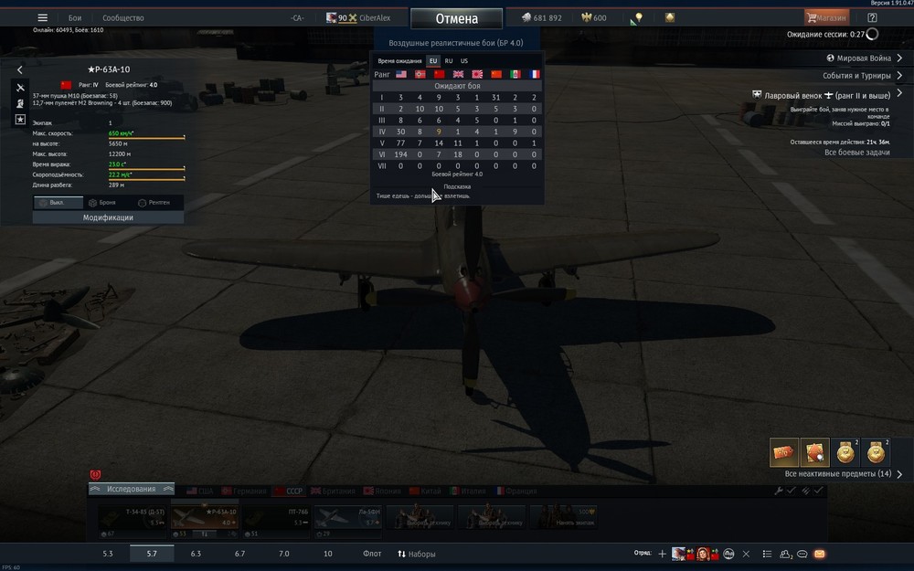This screenshot has height=571, width=914.
Task: Switch to the US server tab
Action: (464, 60)
